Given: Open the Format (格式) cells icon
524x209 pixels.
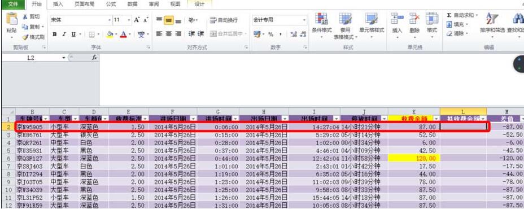Looking at the screenshot, I should coord(432,19).
